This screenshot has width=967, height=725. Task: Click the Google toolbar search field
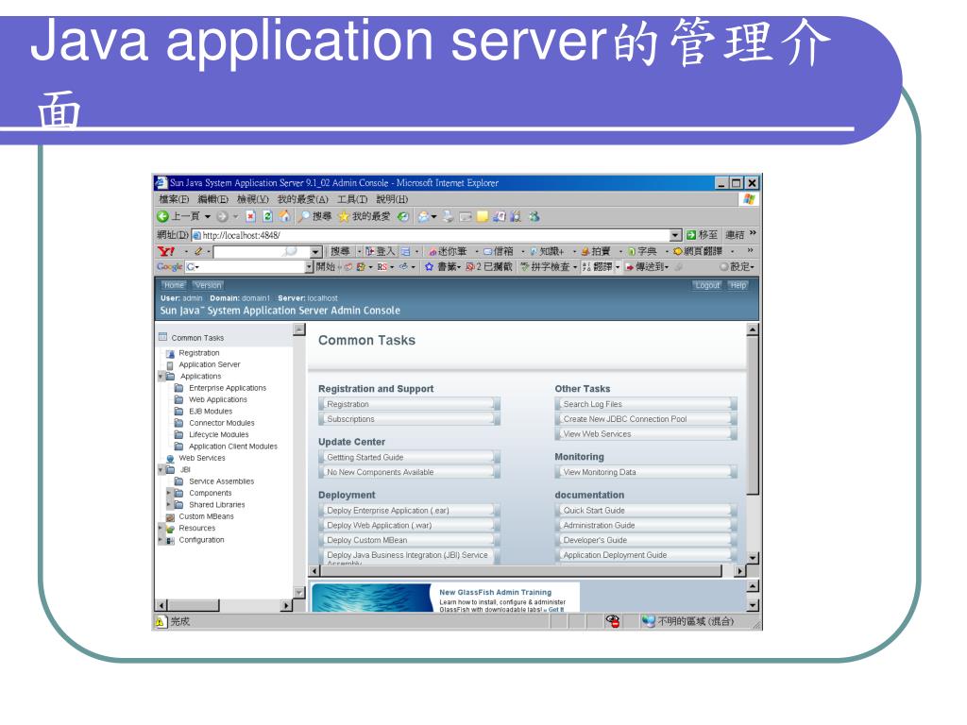[x=250, y=267]
